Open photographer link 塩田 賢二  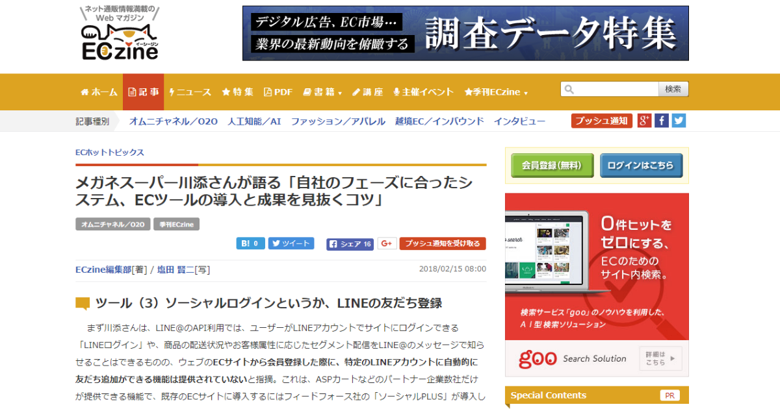point(177,269)
